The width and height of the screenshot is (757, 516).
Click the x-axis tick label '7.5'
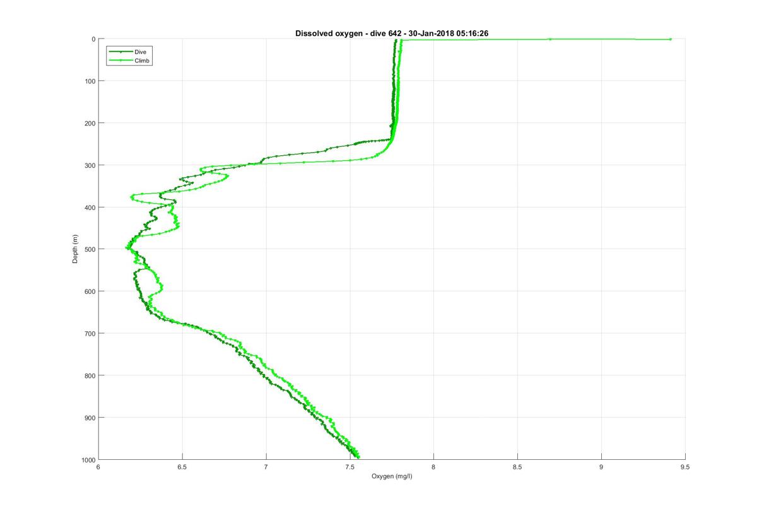pyautogui.click(x=350, y=467)
